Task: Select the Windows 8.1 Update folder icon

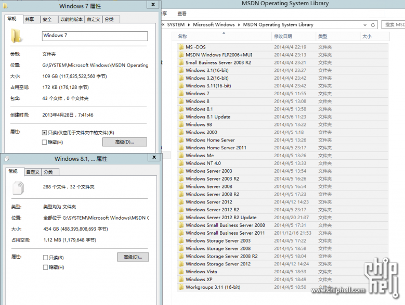Action: pos(181,117)
